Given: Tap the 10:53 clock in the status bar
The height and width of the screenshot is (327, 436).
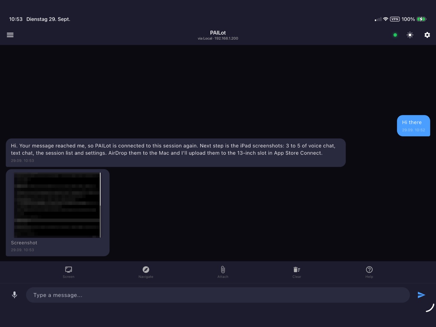Looking at the screenshot, I should (x=16, y=19).
